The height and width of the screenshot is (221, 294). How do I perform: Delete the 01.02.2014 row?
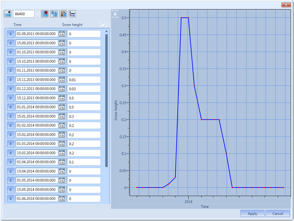tap(11, 125)
